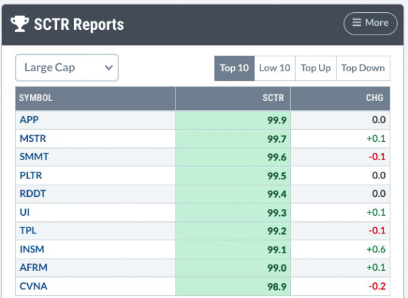408x298 pixels.
Task: Click the -0.1 change for TPL
Action: point(377,230)
